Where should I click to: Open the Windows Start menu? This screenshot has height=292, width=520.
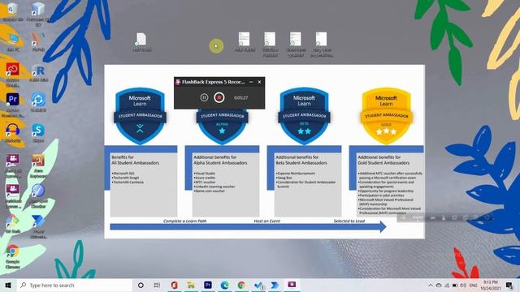[8, 285]
